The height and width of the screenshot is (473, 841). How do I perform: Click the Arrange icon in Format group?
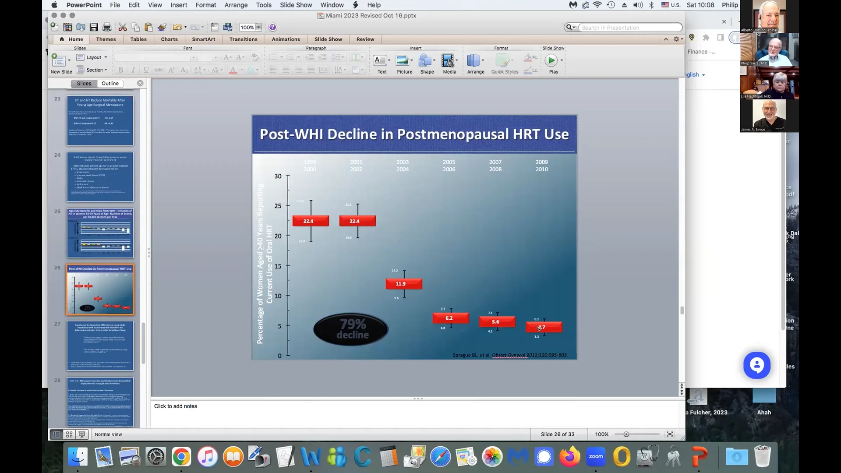(473, 60)
